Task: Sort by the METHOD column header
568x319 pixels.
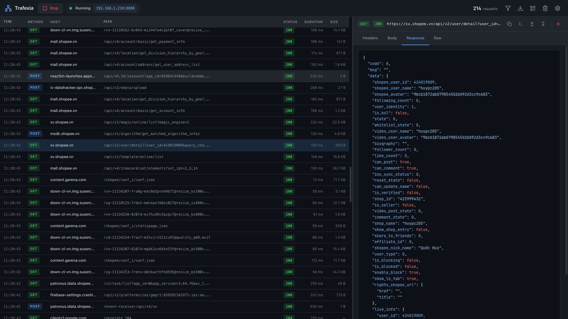Action: tap(35, 22)
